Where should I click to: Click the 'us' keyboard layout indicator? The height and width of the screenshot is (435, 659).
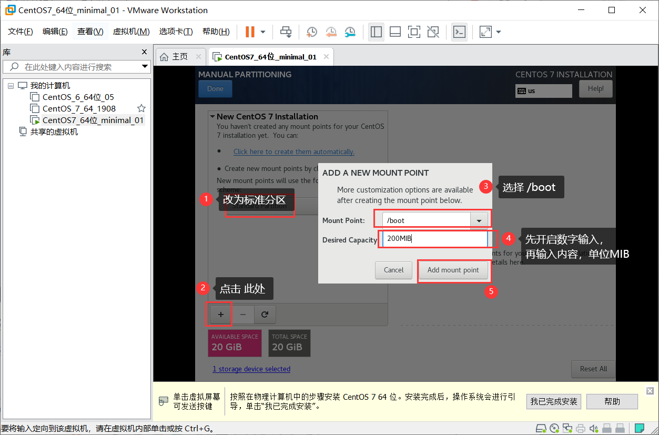(x=543, y=90)
